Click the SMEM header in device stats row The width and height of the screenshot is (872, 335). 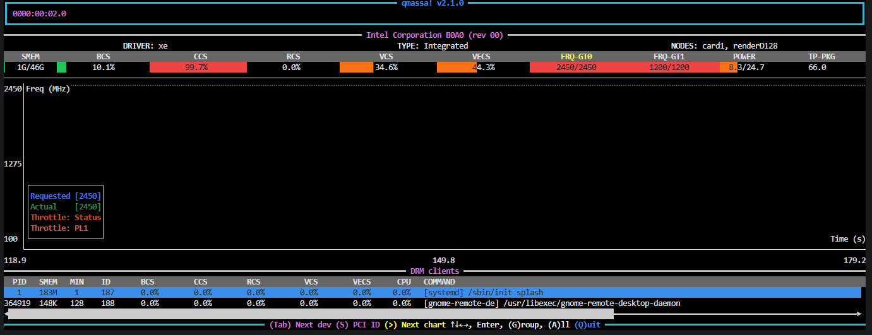[30, 57]
